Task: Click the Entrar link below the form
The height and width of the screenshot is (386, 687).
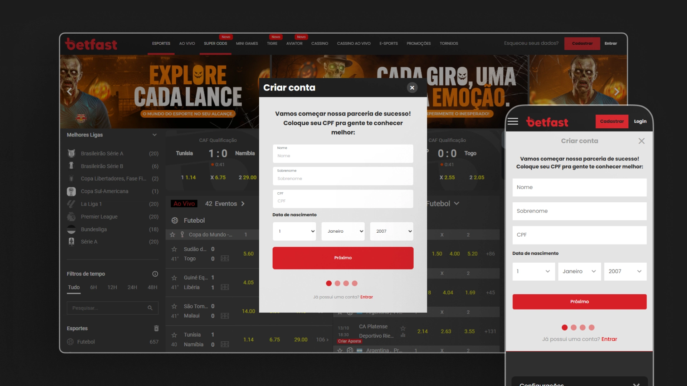Action: point(366,297)
